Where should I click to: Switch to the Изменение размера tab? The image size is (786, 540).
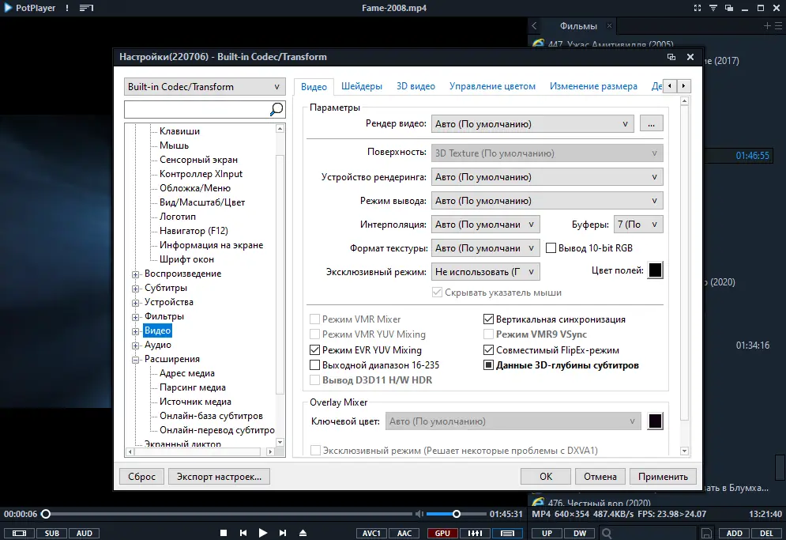coord(593,86)
